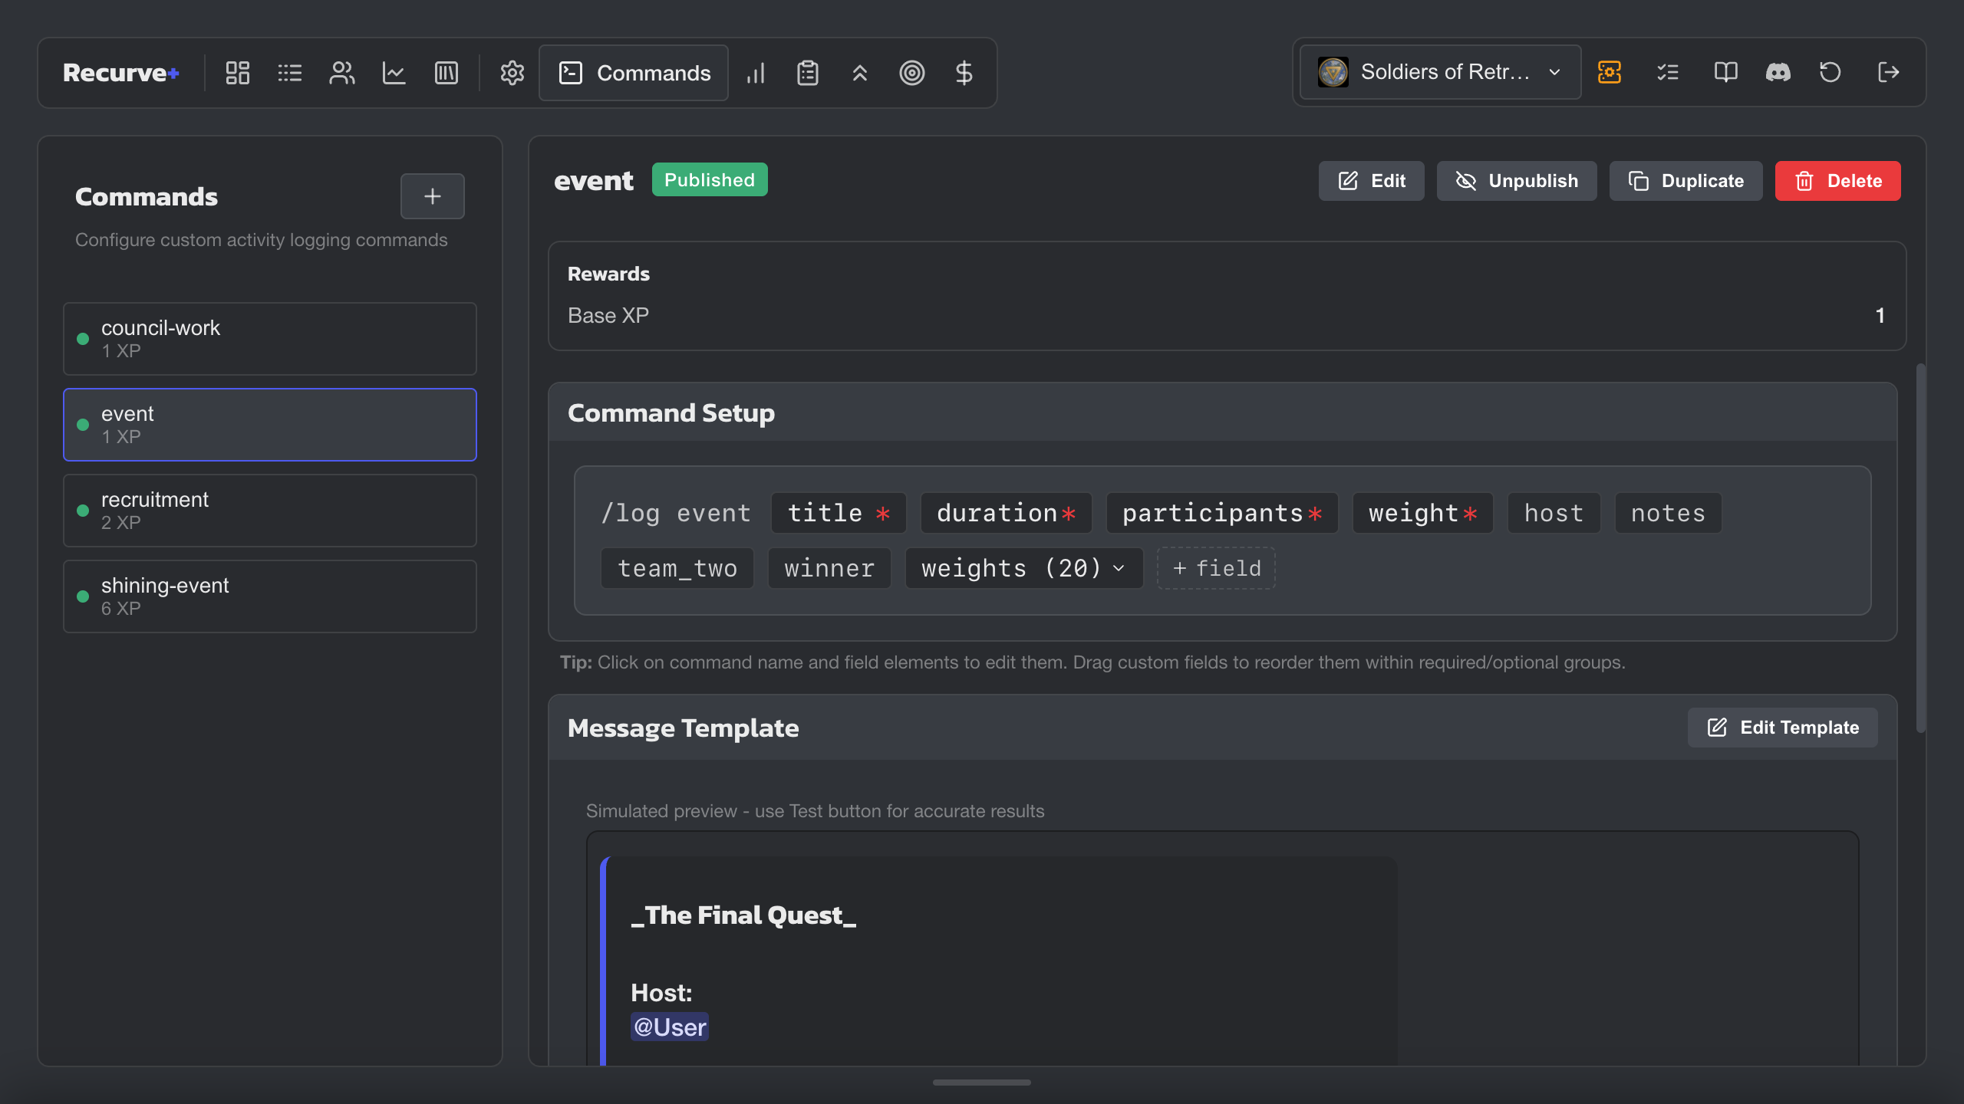Click the clipboard icon in navbar
The image size is (1964, 1104).
[x=807, y=73]
